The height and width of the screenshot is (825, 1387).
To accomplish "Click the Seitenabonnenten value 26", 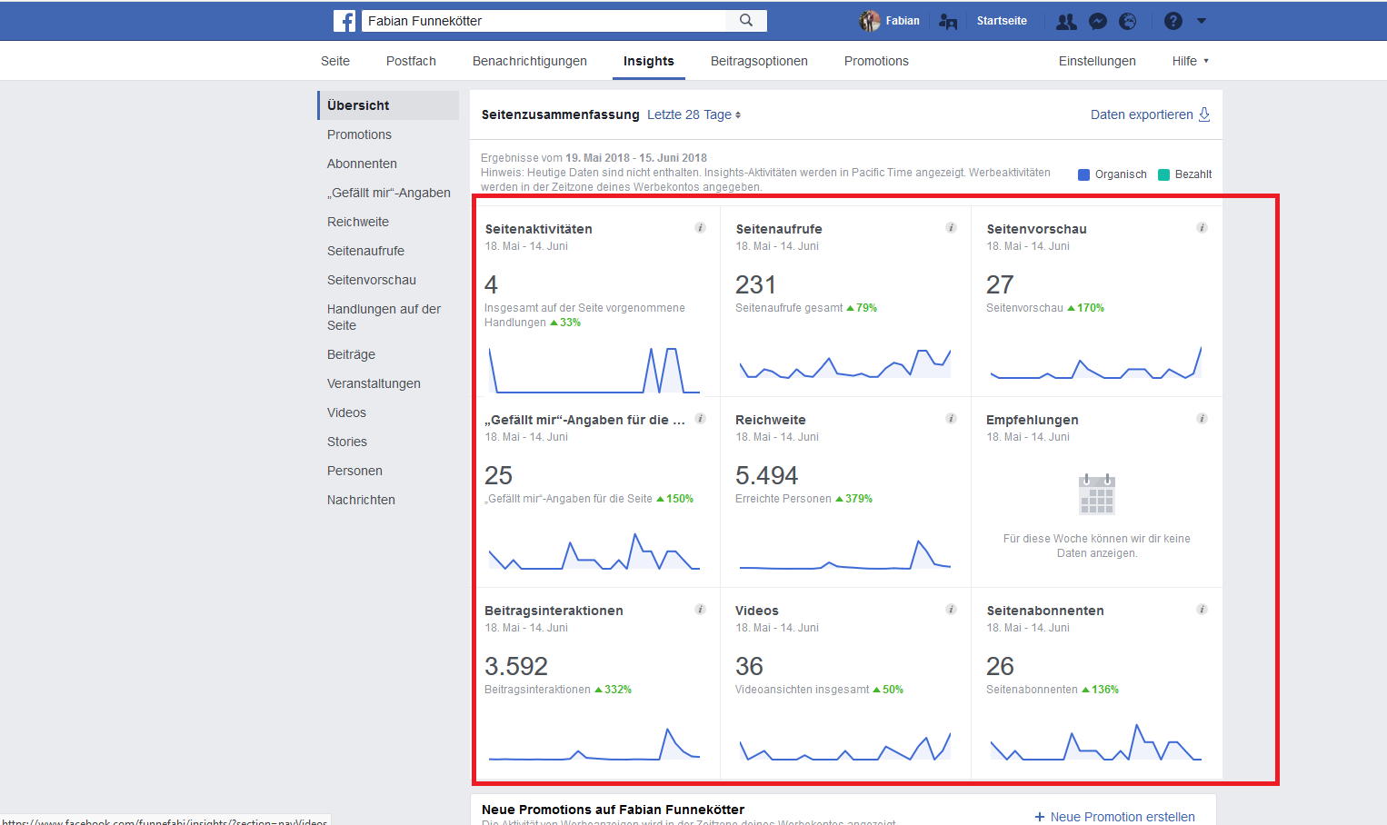I will (1000, 666).
